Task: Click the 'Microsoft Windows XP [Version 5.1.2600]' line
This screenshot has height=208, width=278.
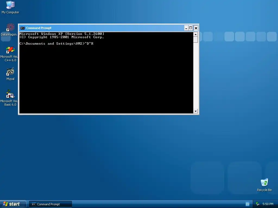Action: pyautogui.click(x=62, y=34)
